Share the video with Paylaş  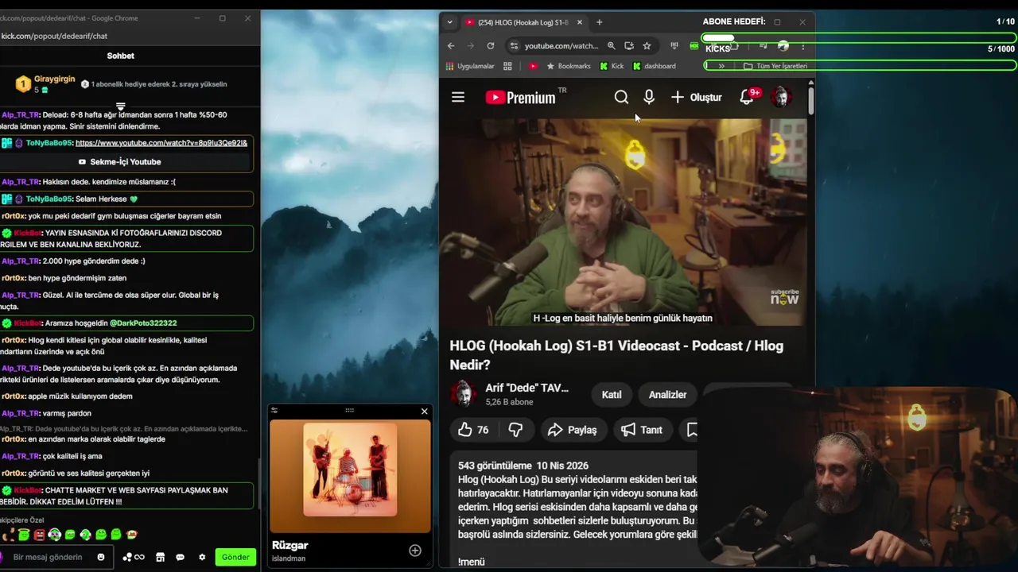coord(572,430)
